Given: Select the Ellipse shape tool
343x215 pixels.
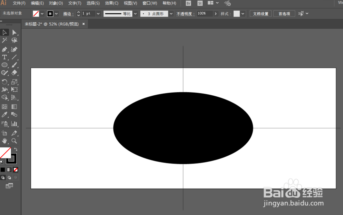Looking at the screenshot, I should (4, 65).
